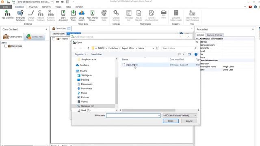260x146 pixels.
Task: Open the CASE menu tab
Action: (6, 7)
